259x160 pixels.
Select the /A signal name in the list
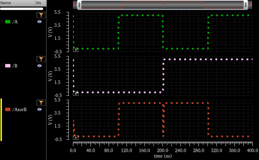pyautogui.click(x=15, y=22)
